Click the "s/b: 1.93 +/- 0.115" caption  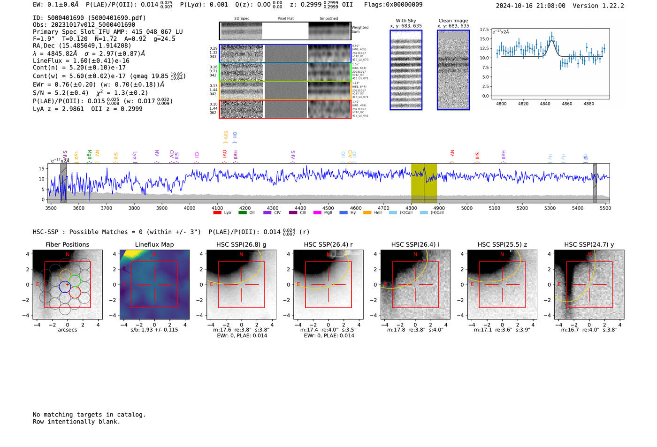(x=154, y=330)
